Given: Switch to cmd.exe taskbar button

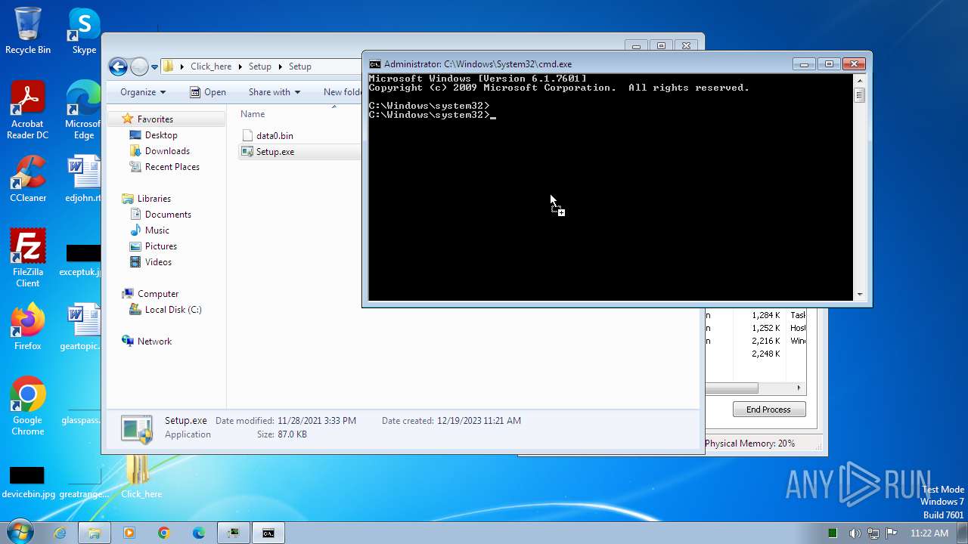Looking at the screenshot, I should [x=268, y=533].
